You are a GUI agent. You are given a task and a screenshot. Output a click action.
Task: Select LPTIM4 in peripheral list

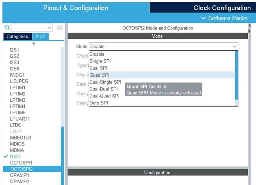(18, 106)
